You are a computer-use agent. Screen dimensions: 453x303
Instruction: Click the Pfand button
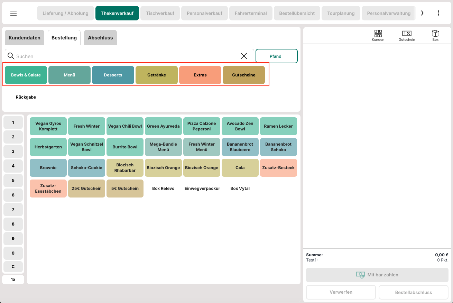[x=277, y=56]
